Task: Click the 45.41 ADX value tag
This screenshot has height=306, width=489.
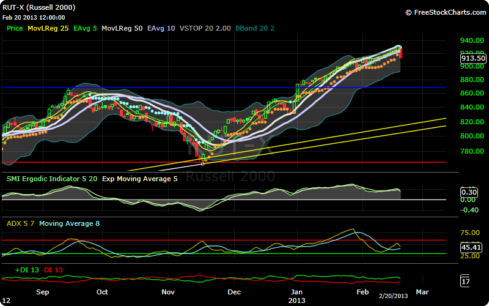Action: [x=471, y=247]
